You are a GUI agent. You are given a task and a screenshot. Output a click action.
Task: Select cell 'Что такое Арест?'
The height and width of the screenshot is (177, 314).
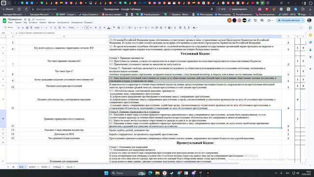click(64, 71)
